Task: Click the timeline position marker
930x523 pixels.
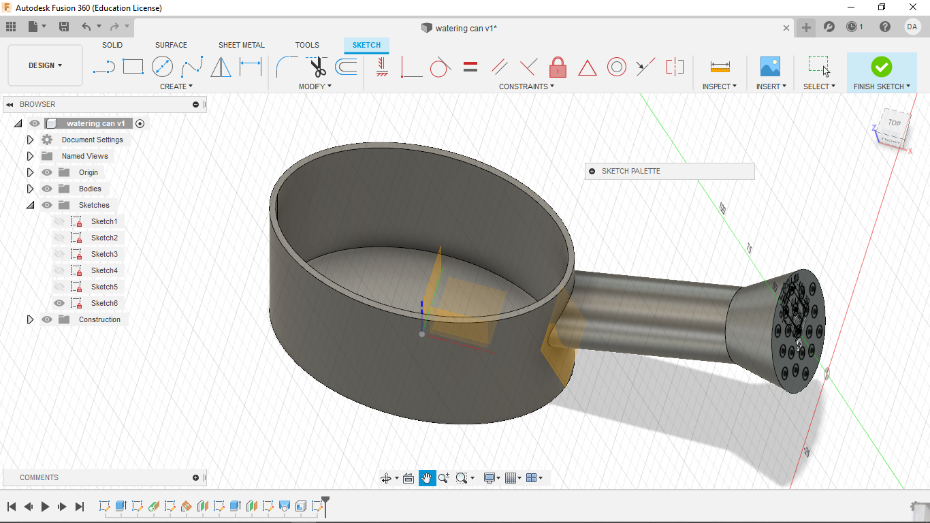Action: click(x=325, y=505)
